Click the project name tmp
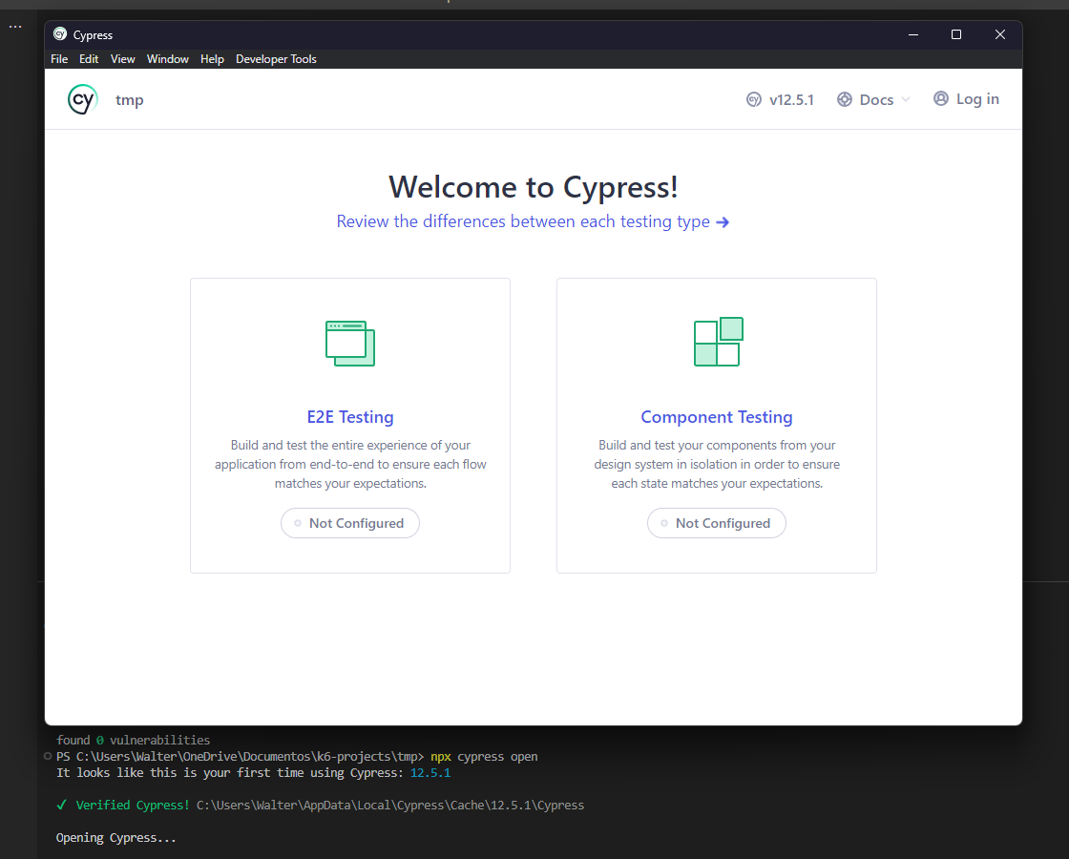The width and height of the screenshot is (1069, 859). pos(129,98)
